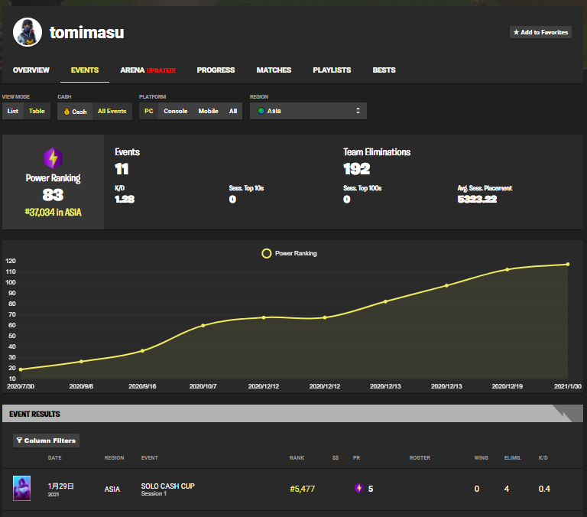Click the Asia globe icon in region selector

[261, 111]
